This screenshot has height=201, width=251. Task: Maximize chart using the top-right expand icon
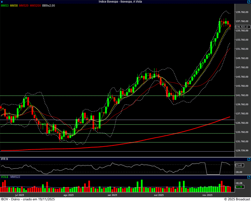click(x=248, y=2)
